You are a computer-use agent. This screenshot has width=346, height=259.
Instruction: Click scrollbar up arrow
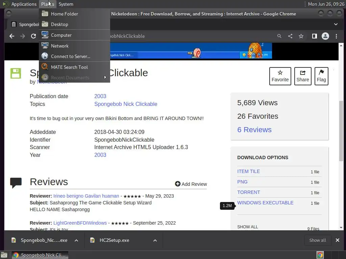(x=341, y=46)
